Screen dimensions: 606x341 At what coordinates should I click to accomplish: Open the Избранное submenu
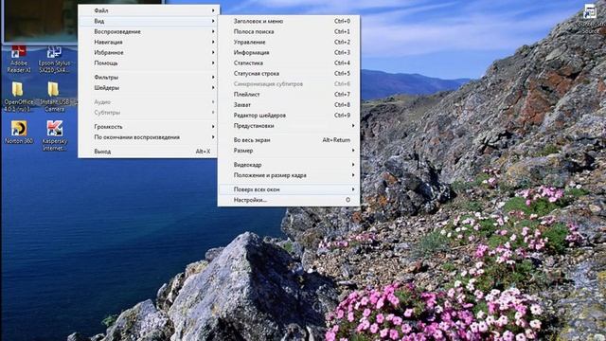coord(149,52)
